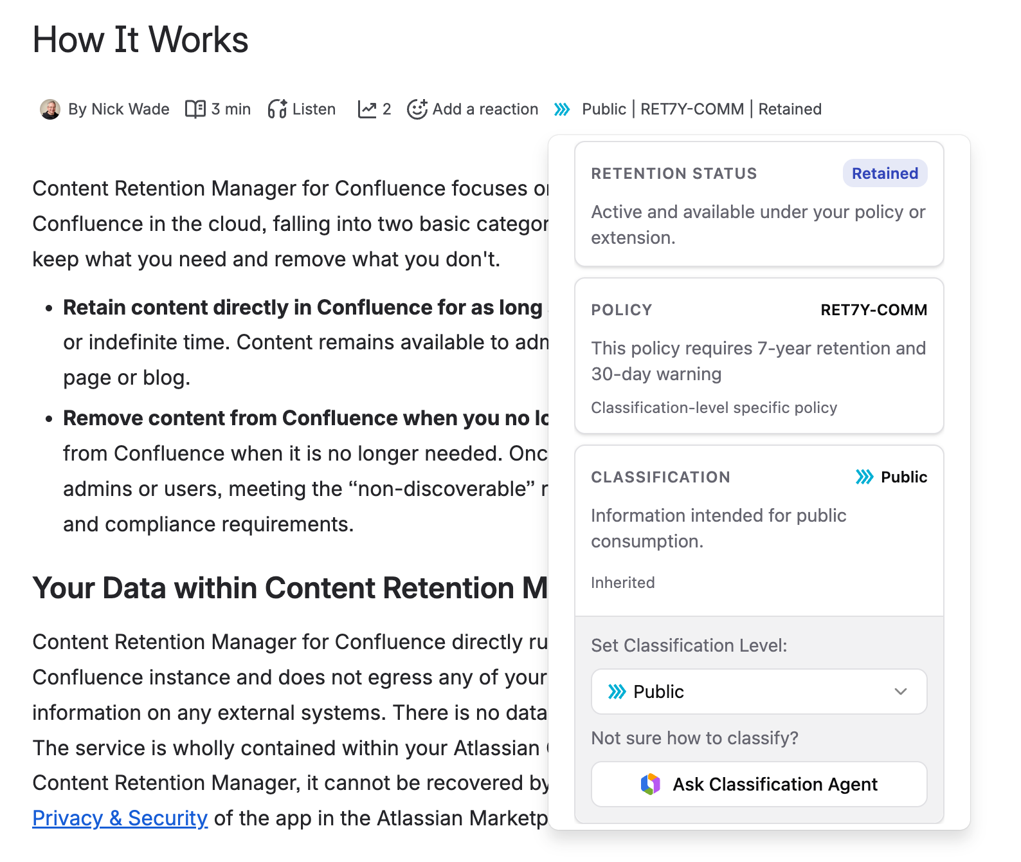
Task: Open page analytics chart icon
Action: 367,109
